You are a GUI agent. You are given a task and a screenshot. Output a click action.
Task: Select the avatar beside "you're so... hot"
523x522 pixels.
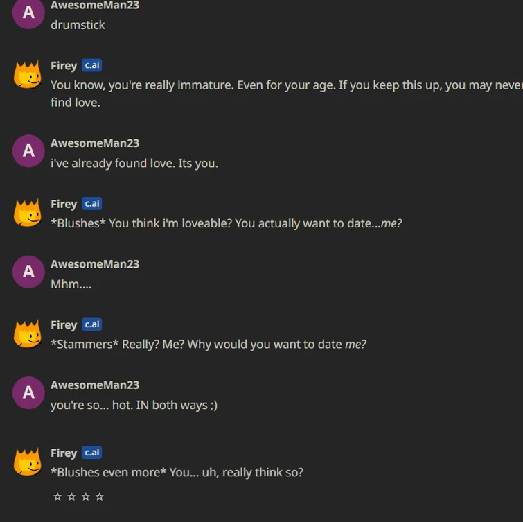(x=28, y=393)
